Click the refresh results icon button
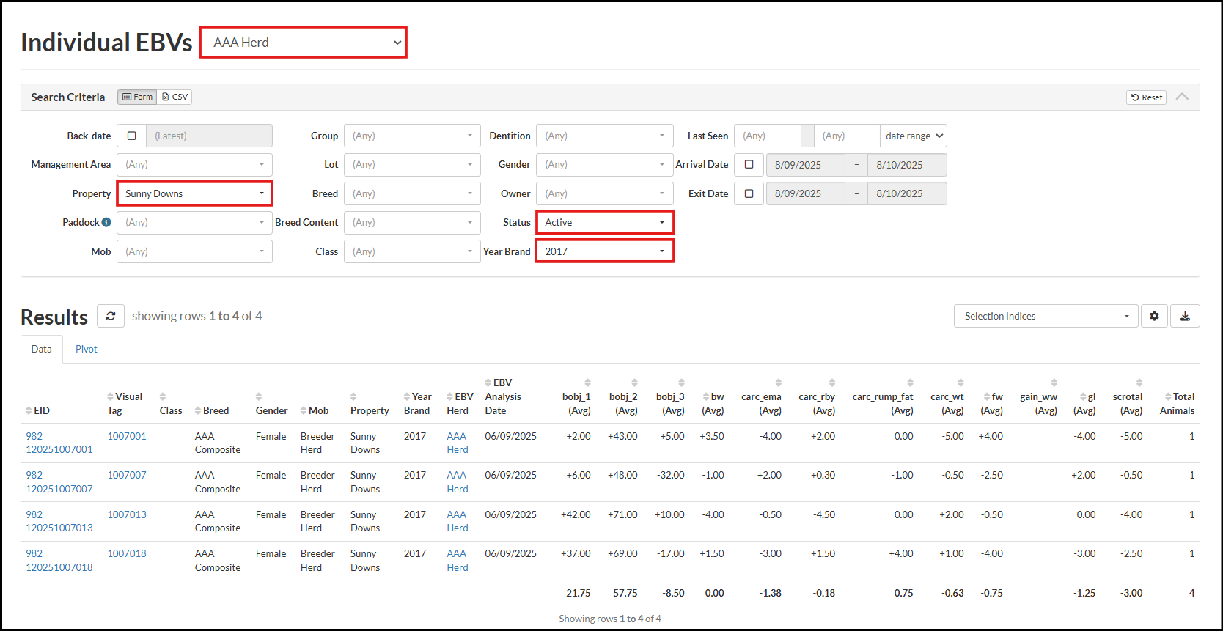The image size is (1223, 631). click(111, 316)
